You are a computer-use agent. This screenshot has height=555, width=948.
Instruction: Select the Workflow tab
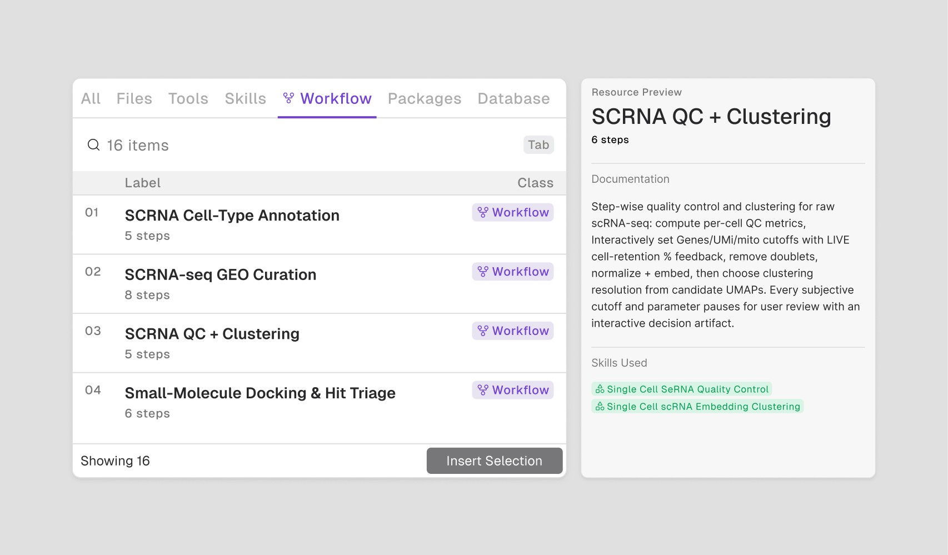(x=327, y=98)
